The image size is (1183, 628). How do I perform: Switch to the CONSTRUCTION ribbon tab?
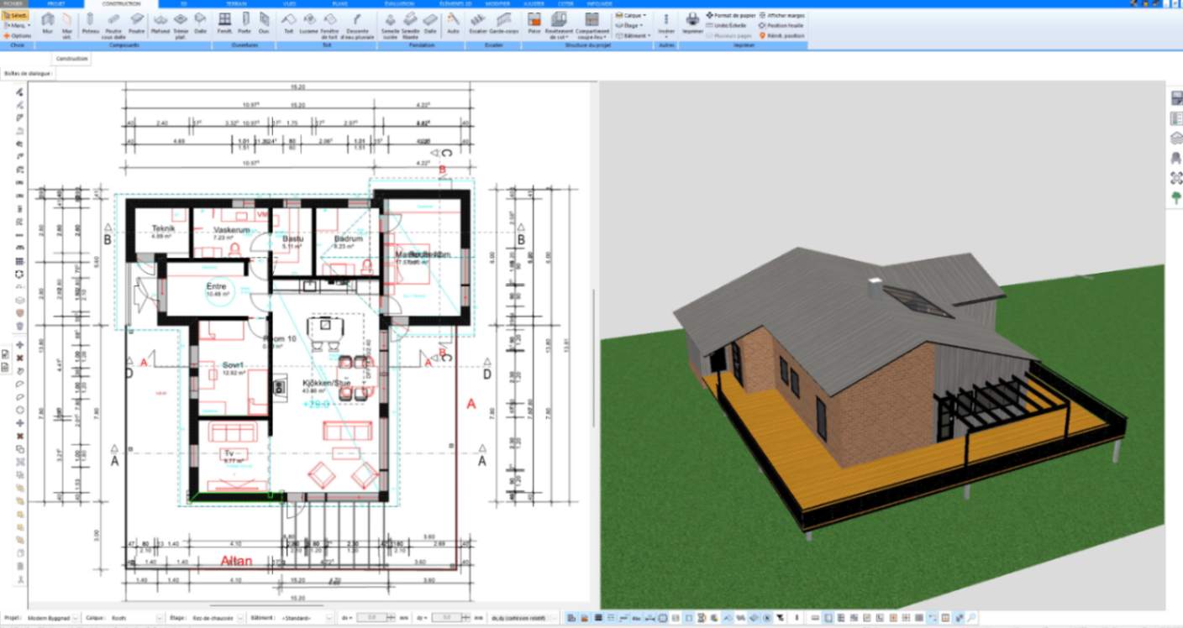point(120,4)
